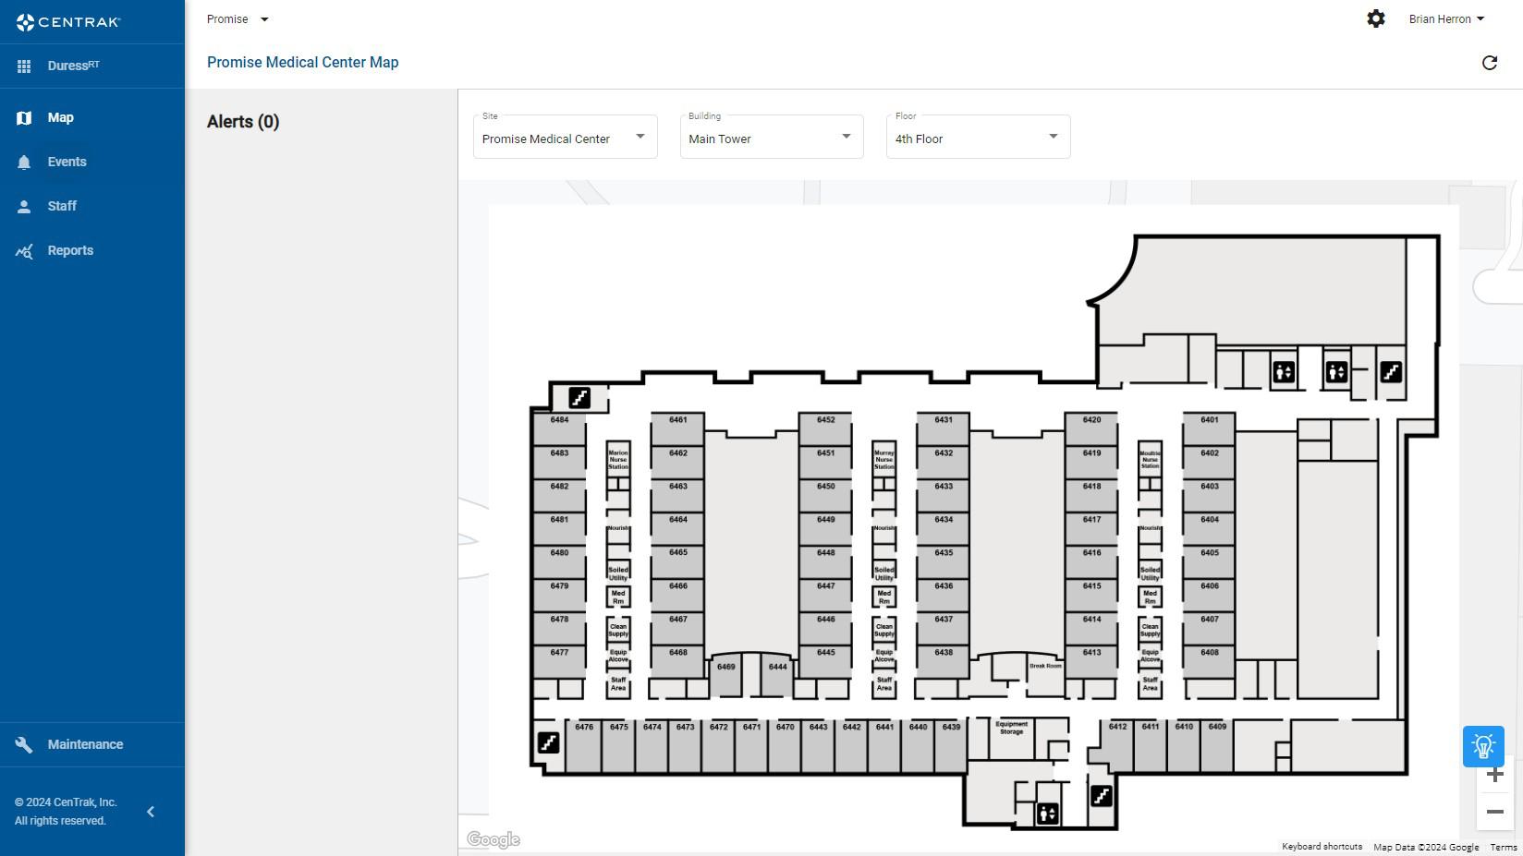
Task: Click the right elevator icon beside top-right stairs
Action: pos(1336,372)
